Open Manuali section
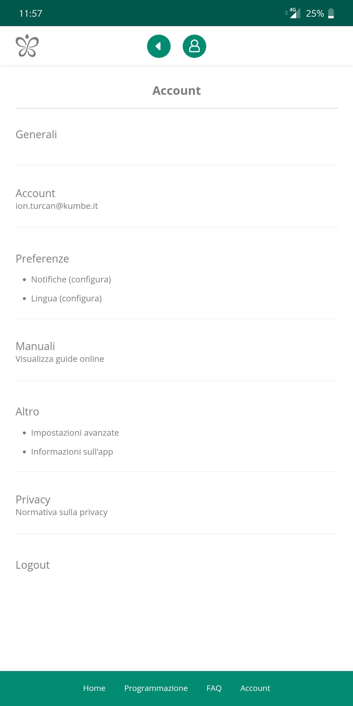Screen dimensions: 353x706 [x=35, y=346]
